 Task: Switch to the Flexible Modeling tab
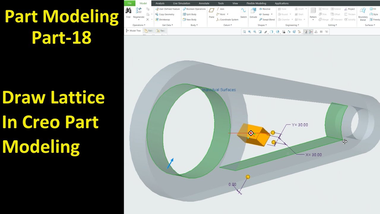[256, 3]
